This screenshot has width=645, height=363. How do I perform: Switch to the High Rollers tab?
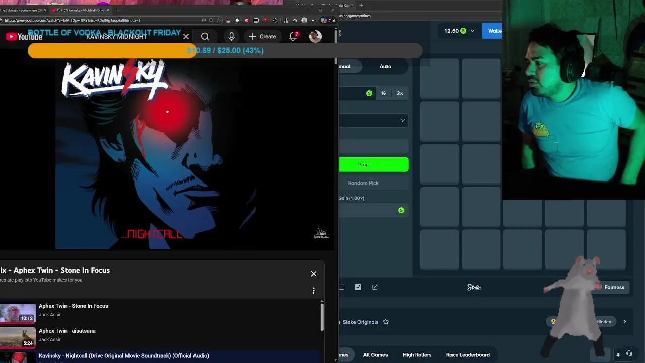click(x=417, y=355)
